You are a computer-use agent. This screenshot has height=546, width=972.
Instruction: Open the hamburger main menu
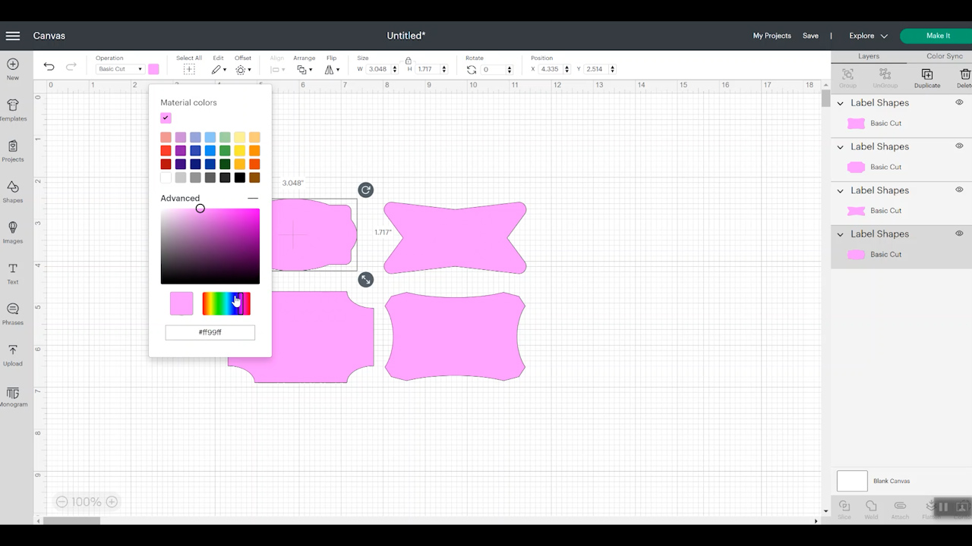point(13,36)
